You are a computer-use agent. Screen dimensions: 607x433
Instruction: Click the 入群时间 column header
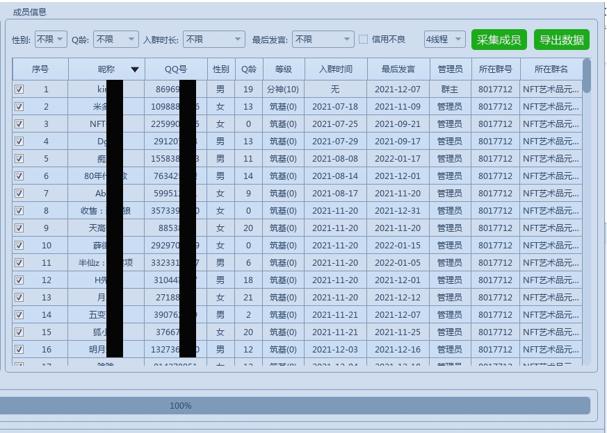coord(335,69)
